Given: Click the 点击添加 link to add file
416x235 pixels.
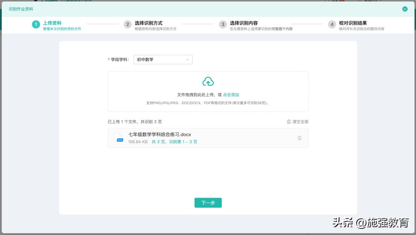Looking at the screenshot, I should 231,95.
